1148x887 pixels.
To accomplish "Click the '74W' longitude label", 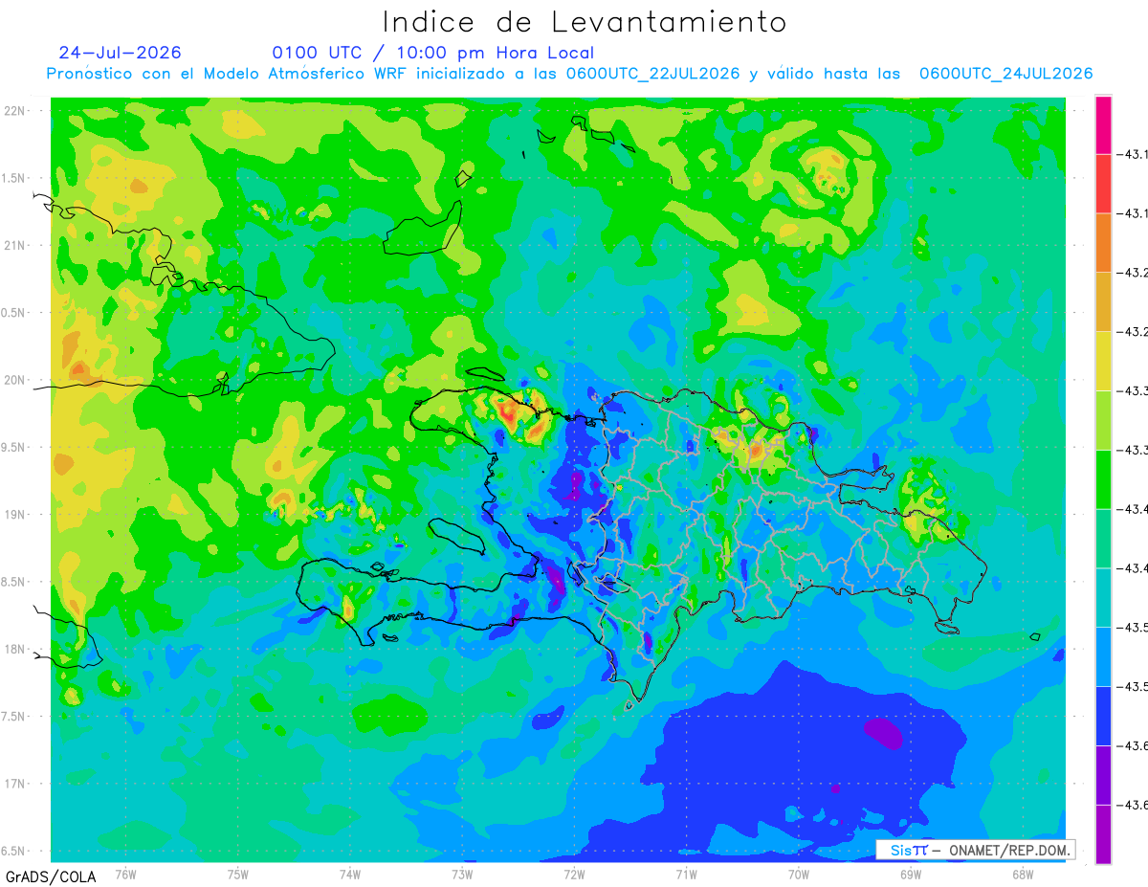I will 350,874.
